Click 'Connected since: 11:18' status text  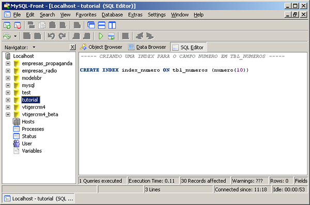pyautogui.click(x=241, y=190)
